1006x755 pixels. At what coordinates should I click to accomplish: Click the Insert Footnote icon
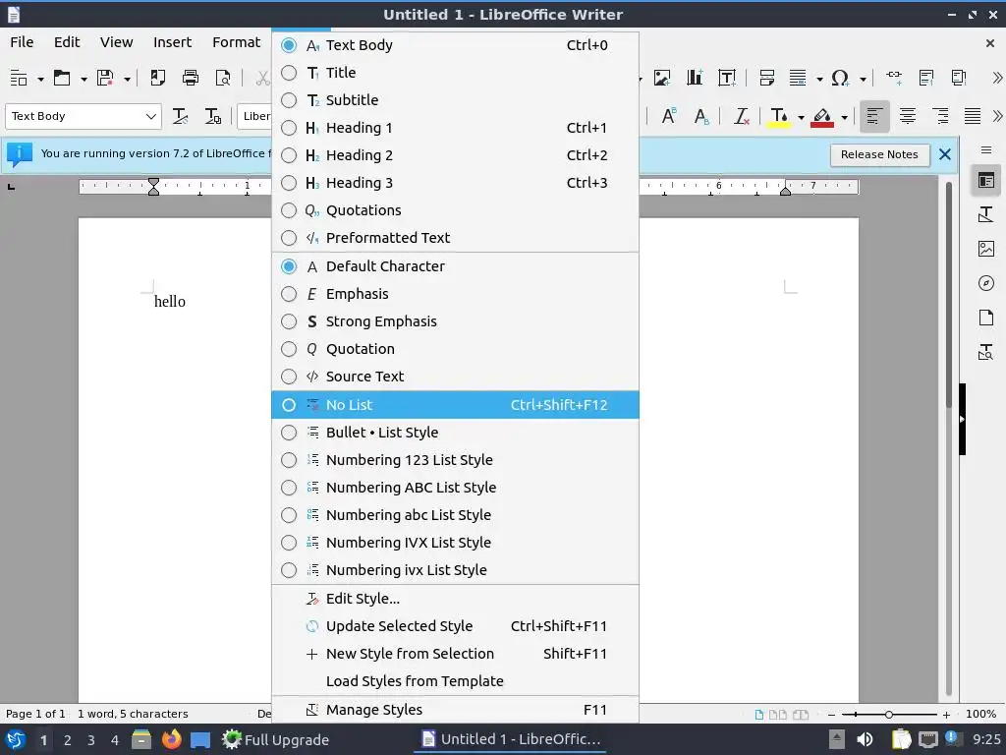925,79
